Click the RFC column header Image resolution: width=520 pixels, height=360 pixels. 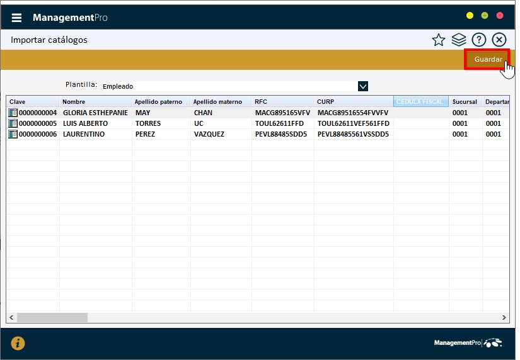coord(282,102)
